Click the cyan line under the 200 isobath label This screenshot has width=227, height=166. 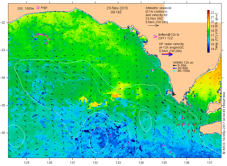pos(21,11)
